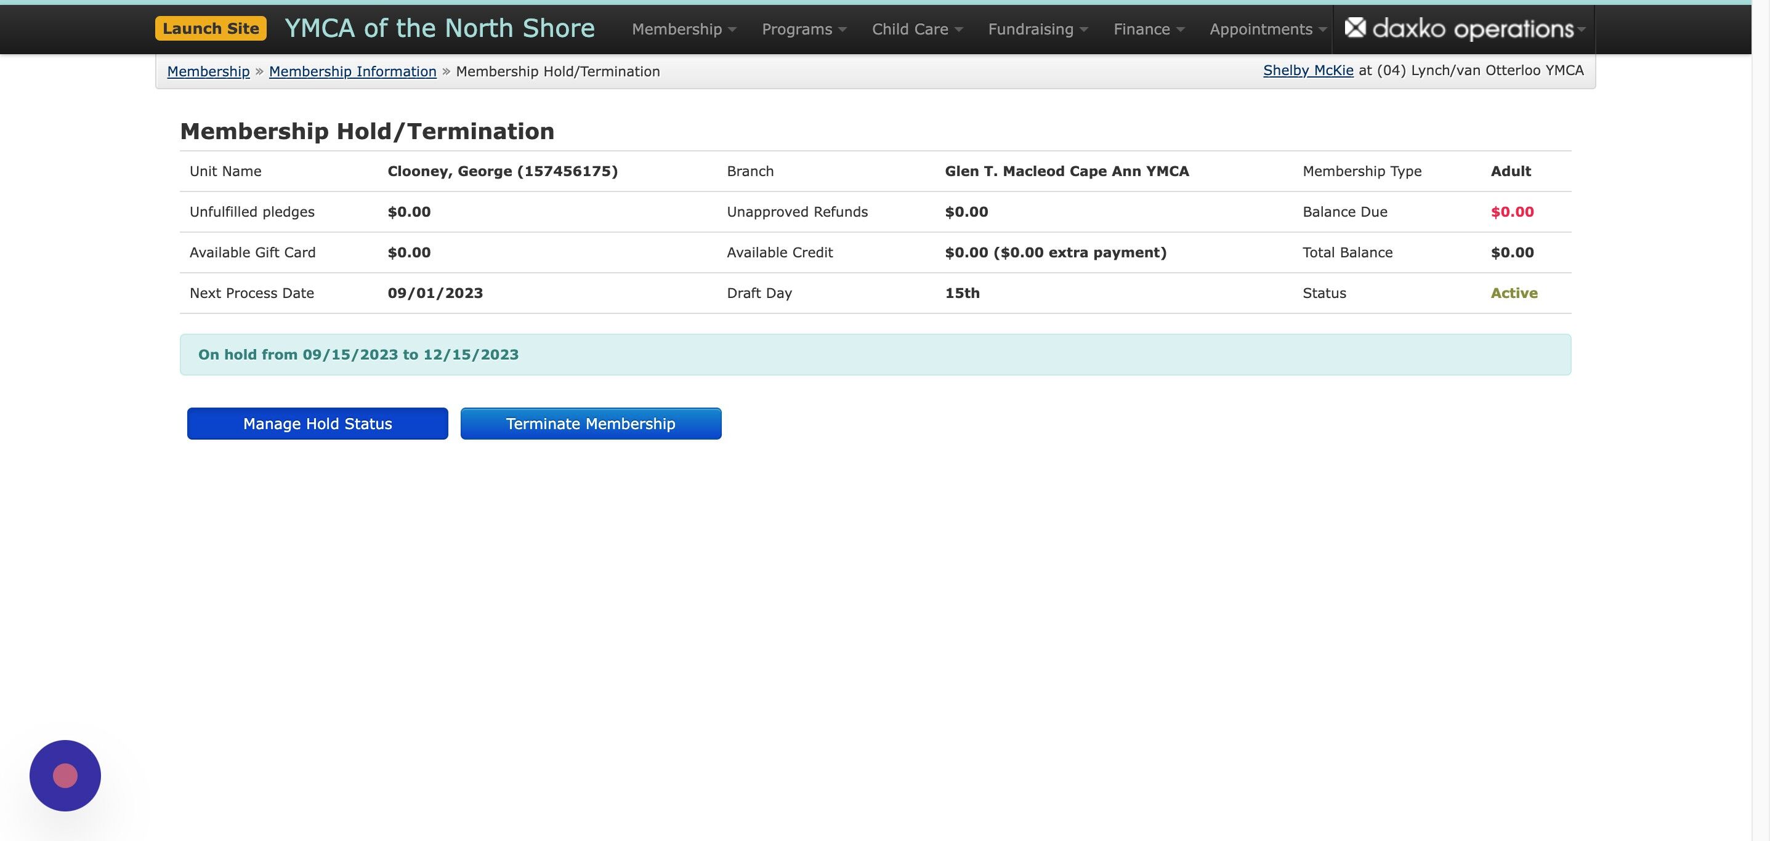Open Shelby McKie user link
Screen dimensions: 1770x841
coord(1307,70)
